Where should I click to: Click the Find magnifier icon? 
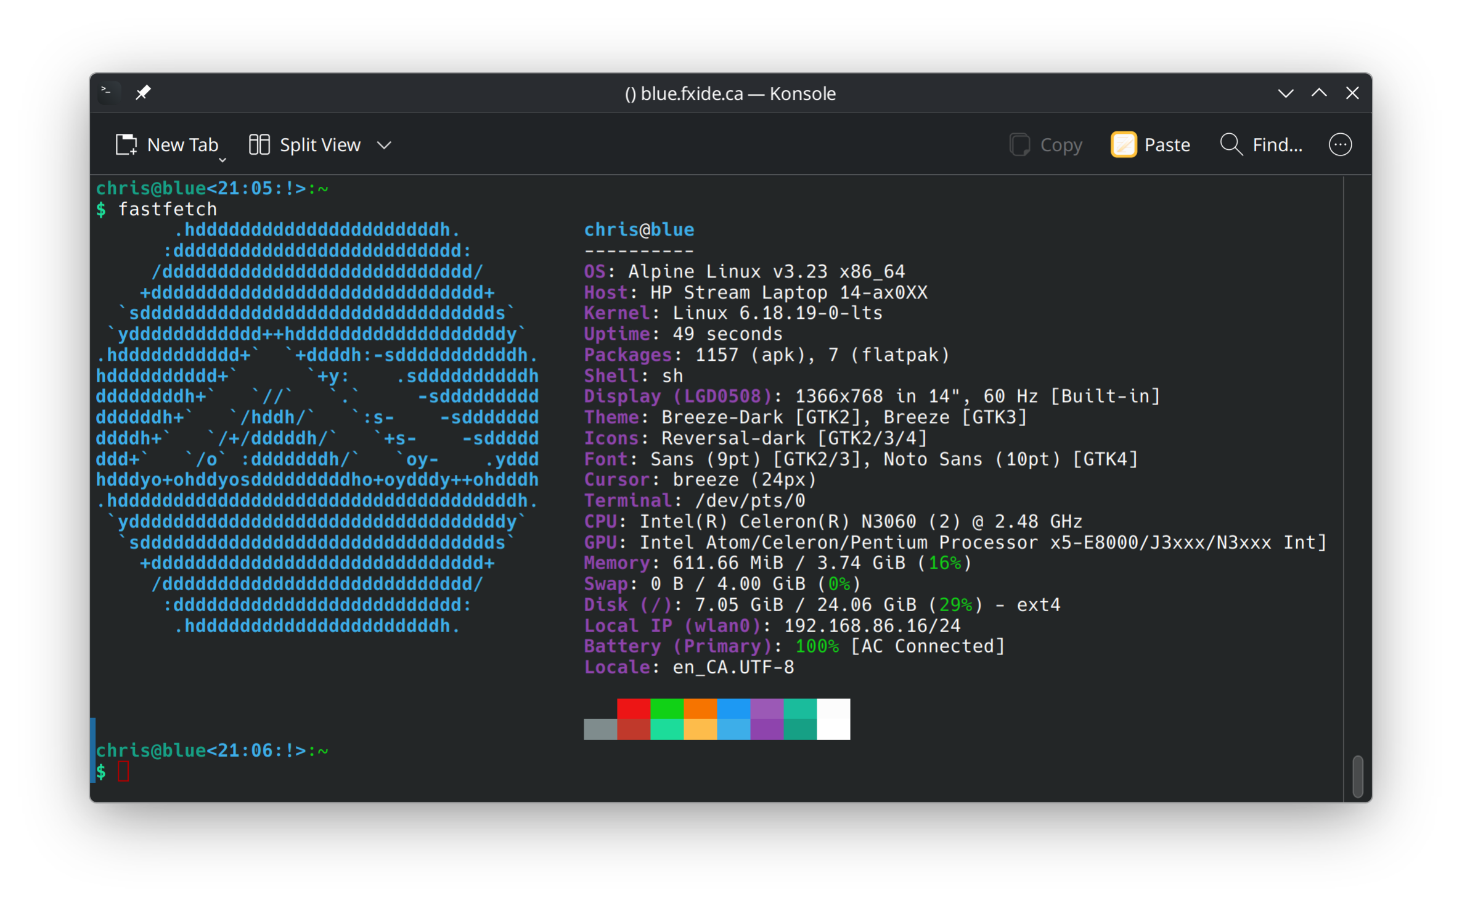point(1231,145)
